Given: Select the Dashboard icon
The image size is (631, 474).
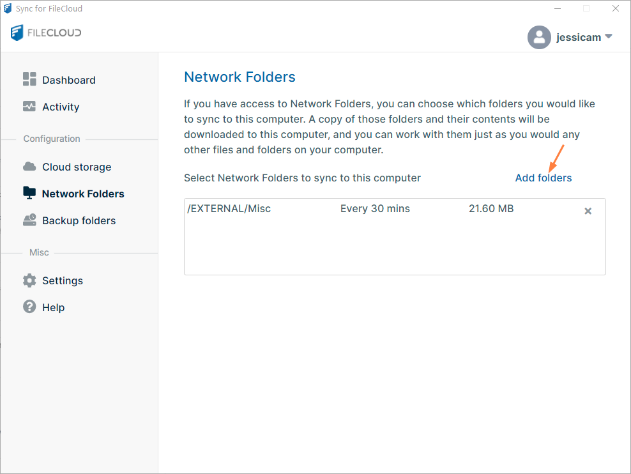Looking at the screenshot, I should (29, 79).
